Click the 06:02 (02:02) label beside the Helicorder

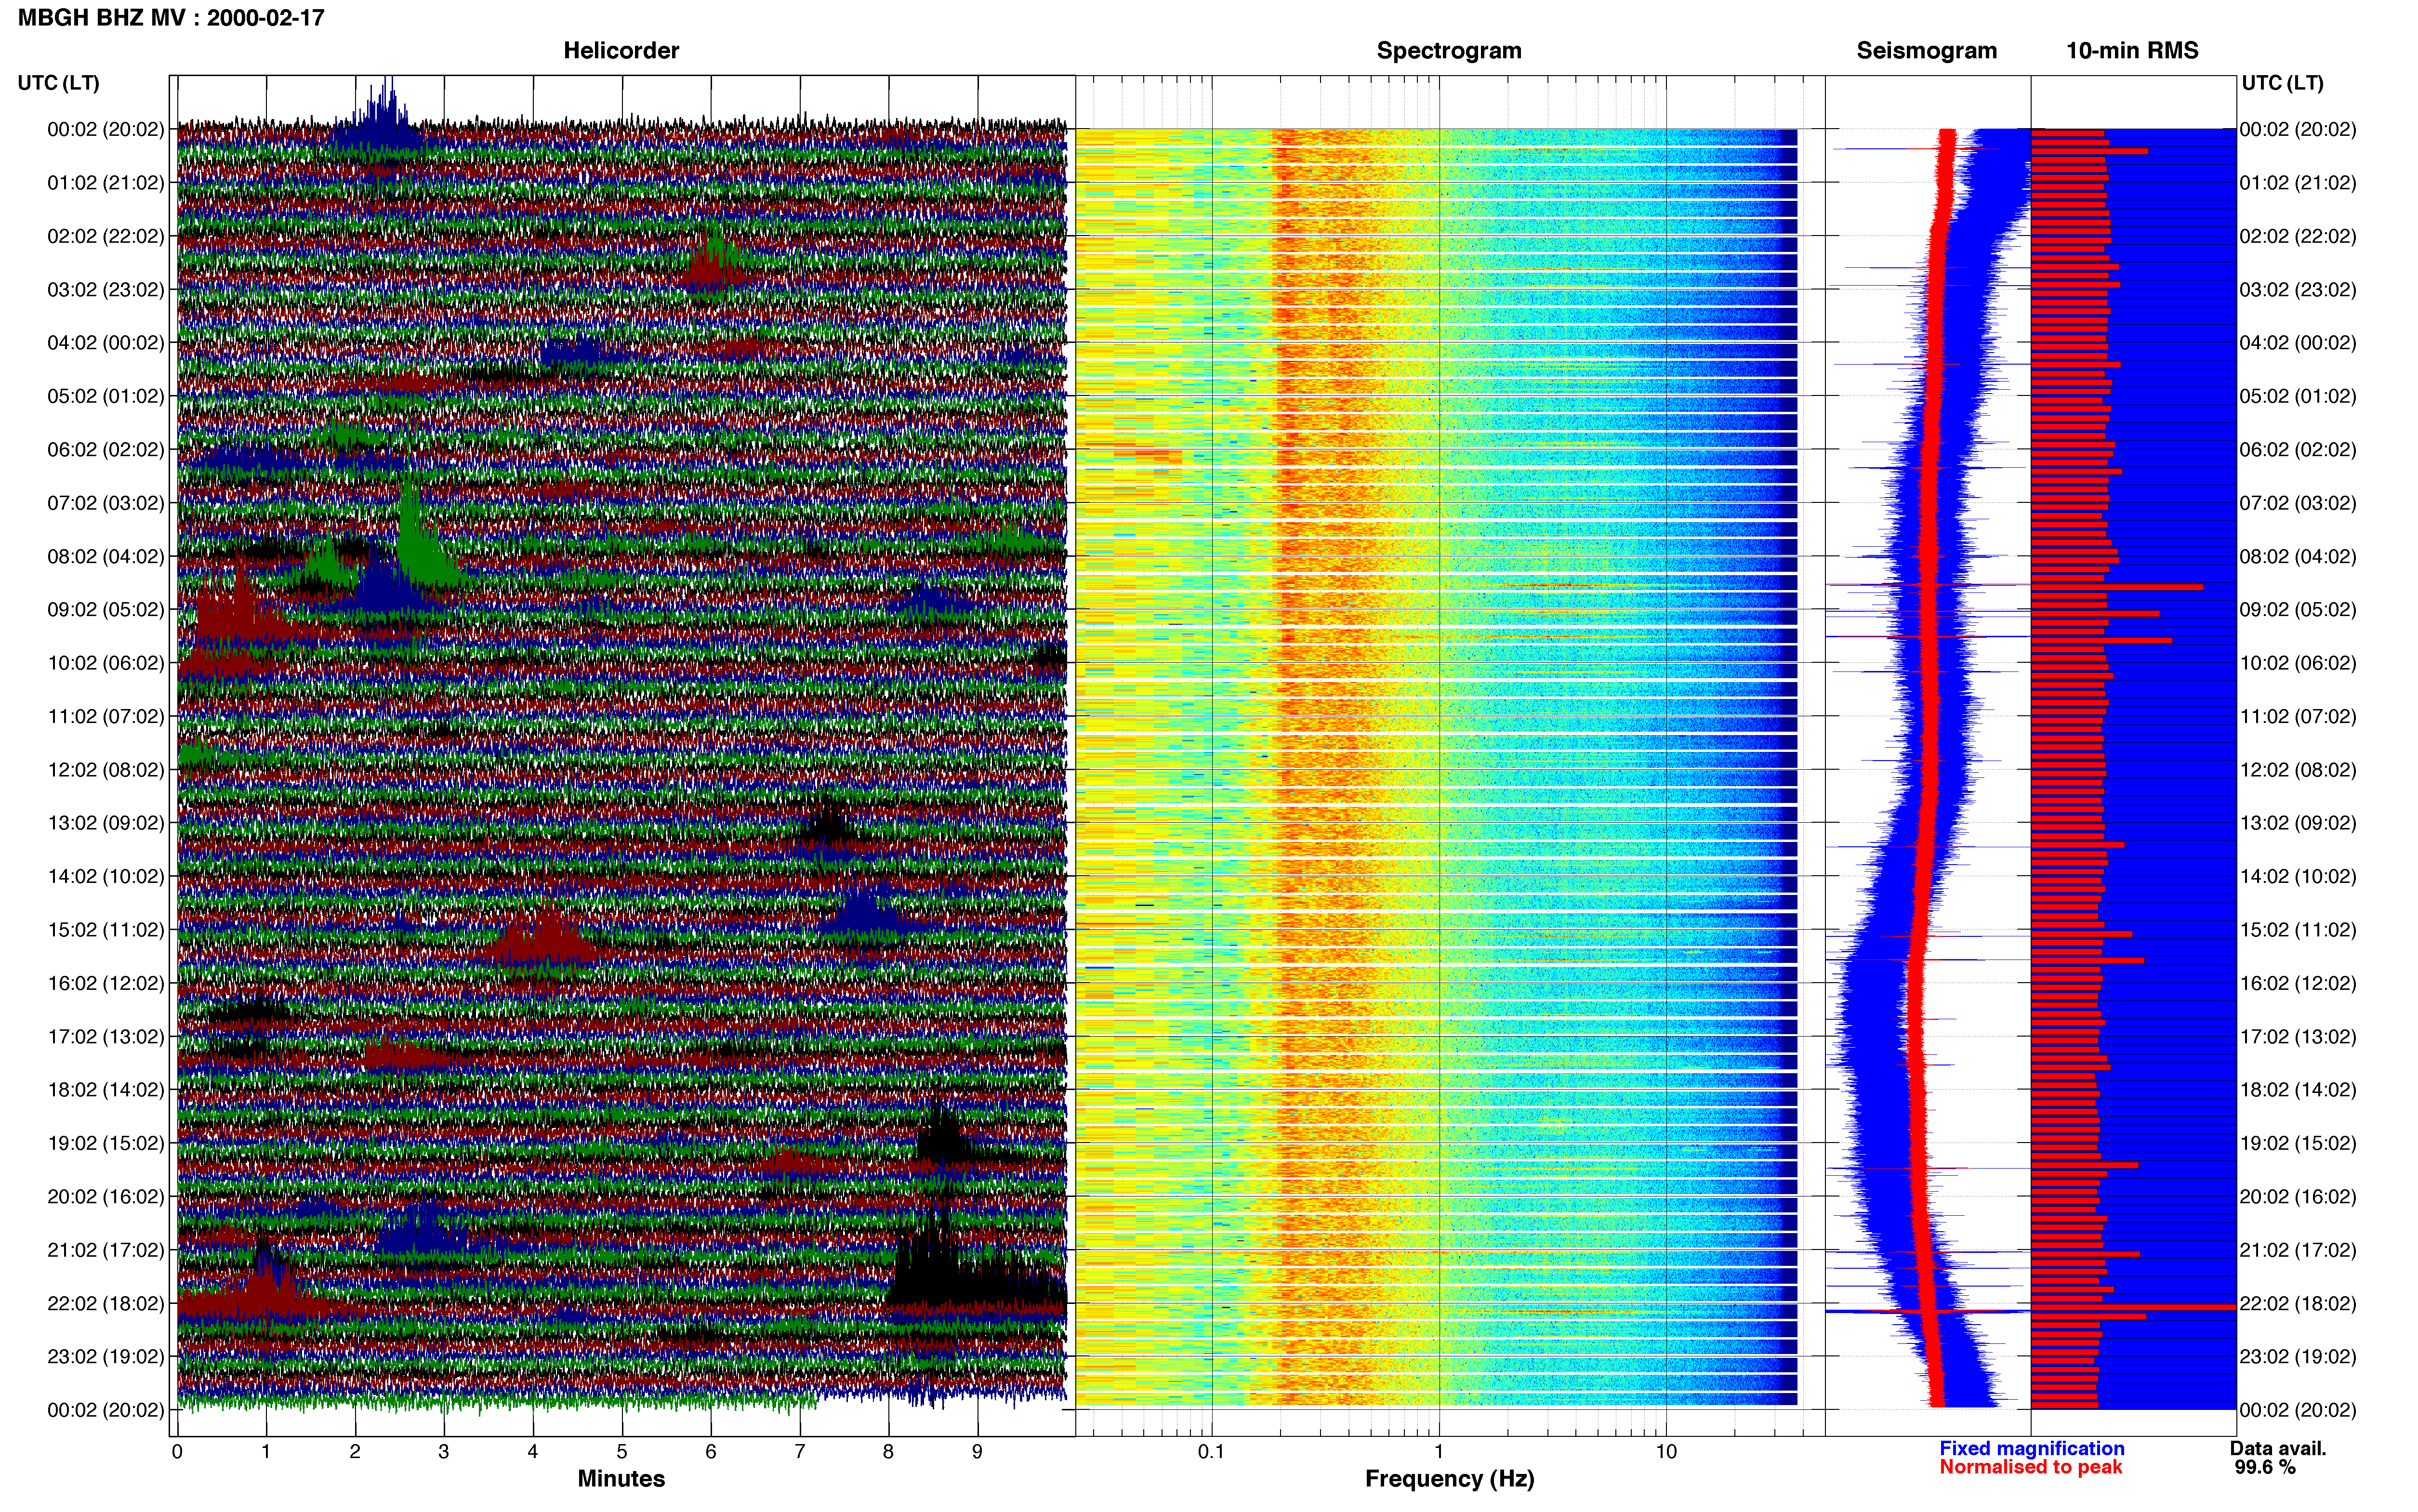106,450
